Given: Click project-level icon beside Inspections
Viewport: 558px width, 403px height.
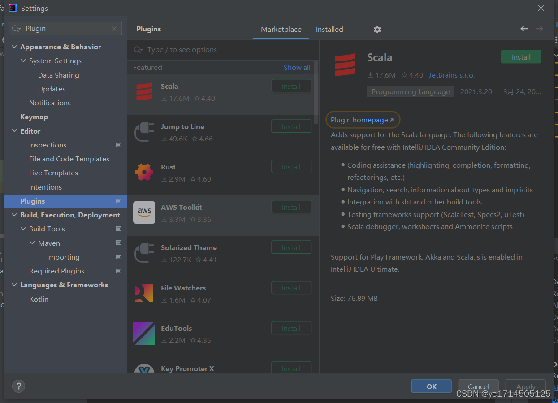Looking at the screenshot, I should pyautogui.click(x=119, y=145).
